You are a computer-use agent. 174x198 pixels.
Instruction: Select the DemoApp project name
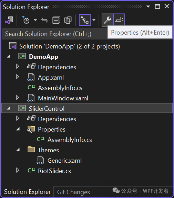tap(44, 57)
